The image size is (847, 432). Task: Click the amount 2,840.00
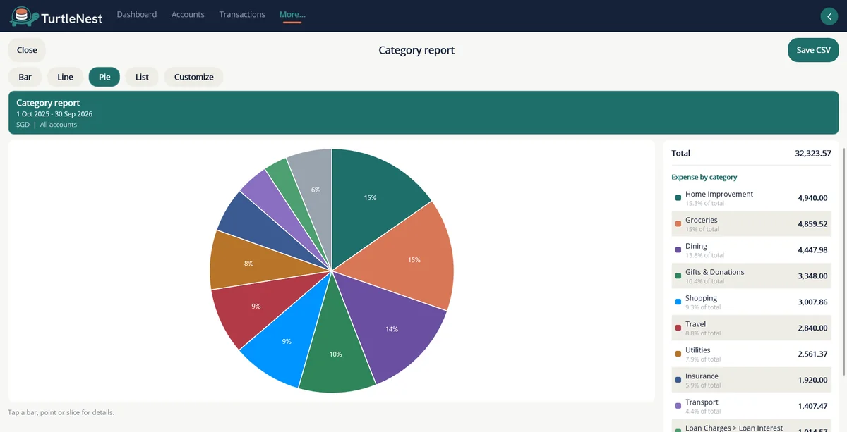812,328
